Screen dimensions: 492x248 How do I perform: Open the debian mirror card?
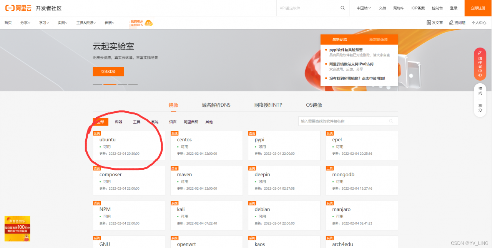[284, 216]
